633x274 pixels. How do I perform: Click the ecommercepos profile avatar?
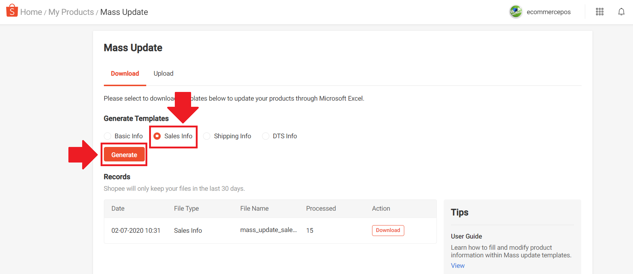point(516,12)
